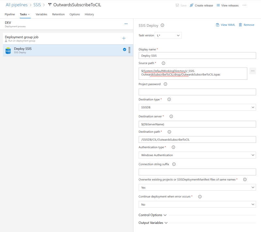Click the Remove link text
Viewport: 261px width, 232px height.
[249, 25]
